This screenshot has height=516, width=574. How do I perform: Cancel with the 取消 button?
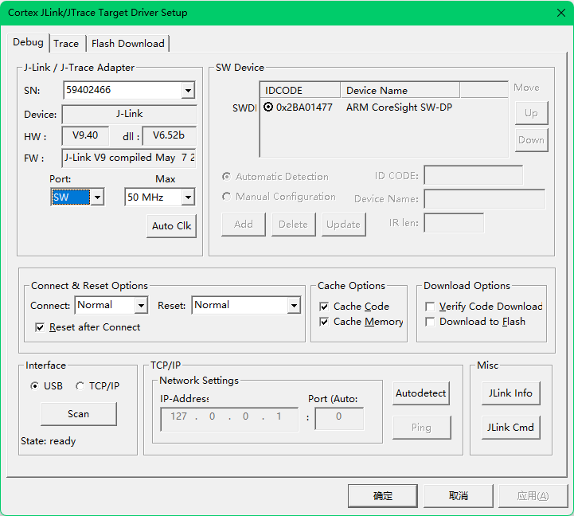pos(459,496)
